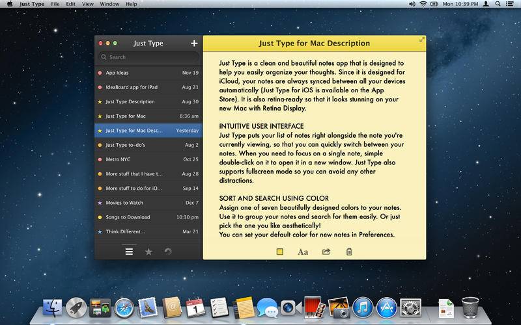Screen dimensions: 521x325
Task: Select More stuff to do for iO... note
Action: [x=148, y=188]
